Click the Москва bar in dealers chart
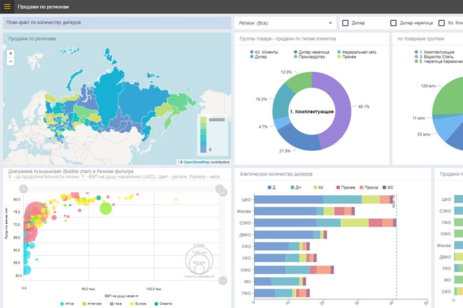This screenshot has width=463, height=308. (304, 211)
